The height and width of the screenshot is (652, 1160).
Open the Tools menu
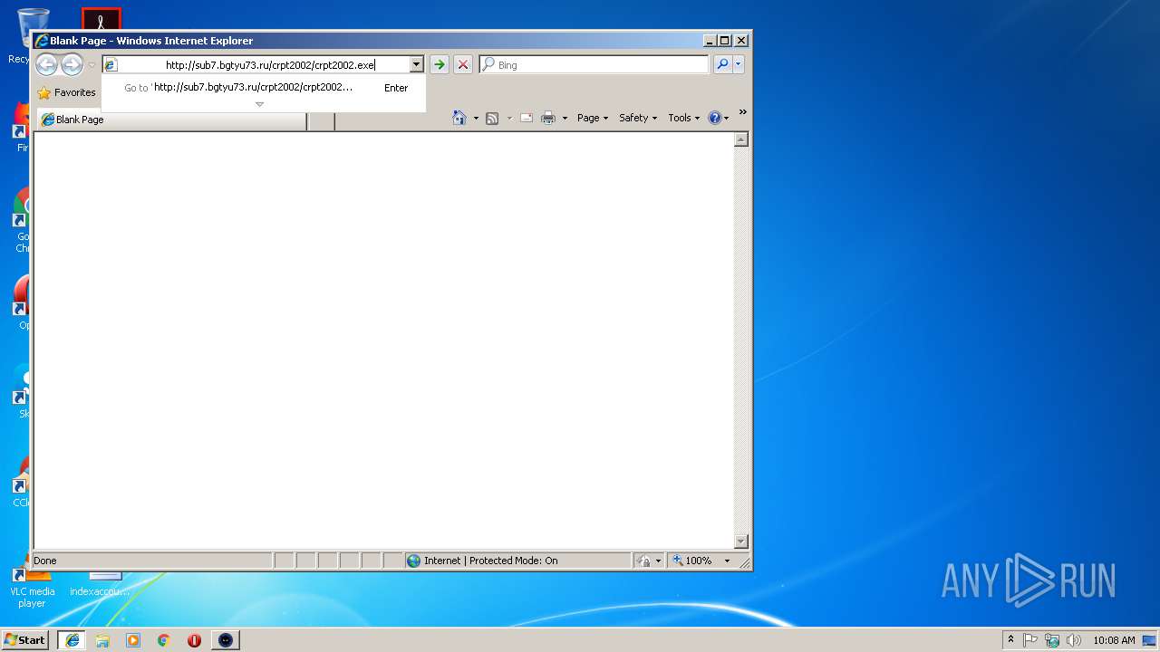click(x=684, y=118)
